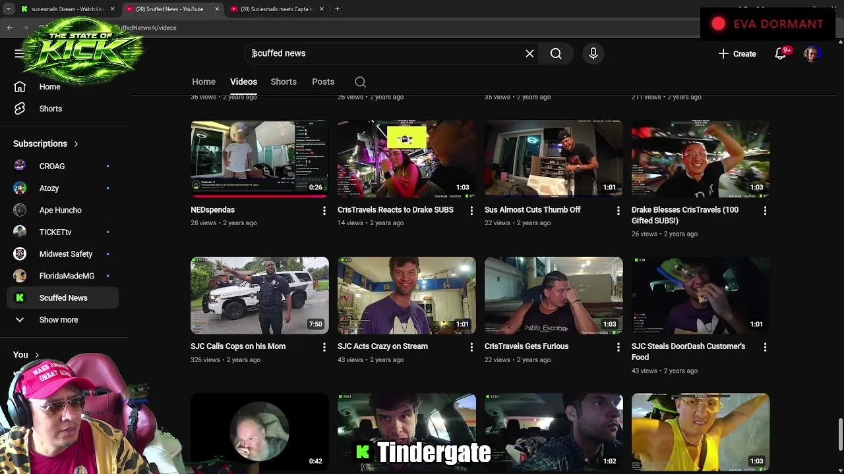
Task: Play the bottom-right yellow tank top video thumbnail
Action: coord(700,432)
